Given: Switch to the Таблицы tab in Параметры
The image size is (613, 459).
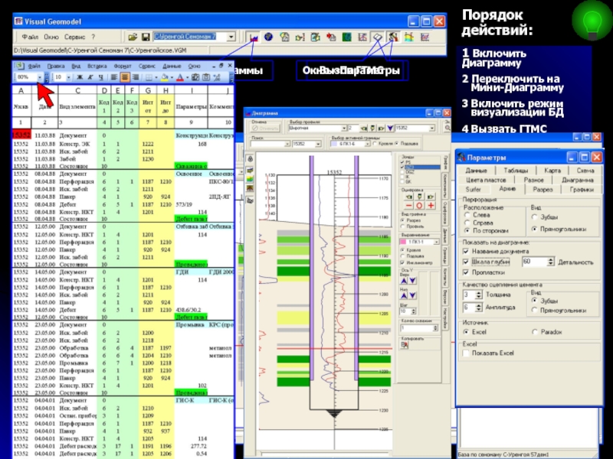Looking at the screenshot, I should click(x=516, y=171).
